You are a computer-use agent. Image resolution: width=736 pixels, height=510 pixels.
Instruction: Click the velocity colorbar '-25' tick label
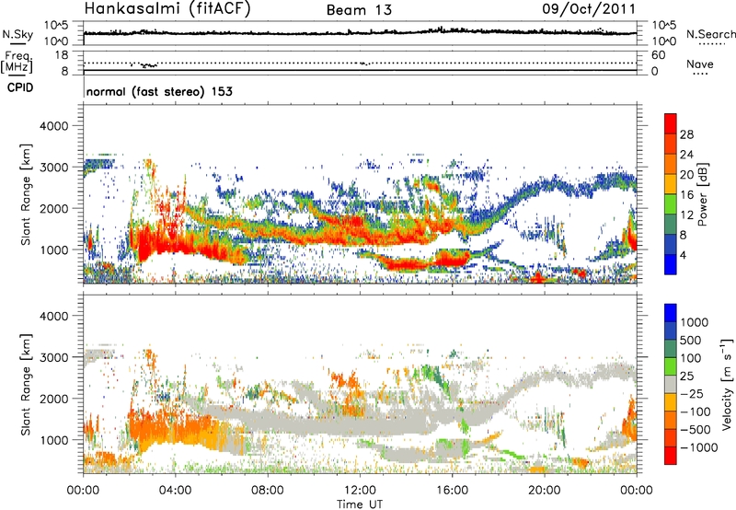(x=693, y=393)
